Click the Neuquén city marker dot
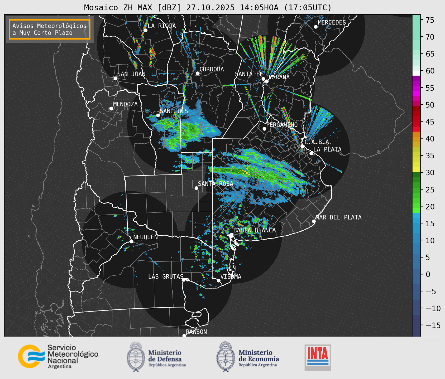The height and width of the screenshot is (379, 445). (x=131, y=241)
